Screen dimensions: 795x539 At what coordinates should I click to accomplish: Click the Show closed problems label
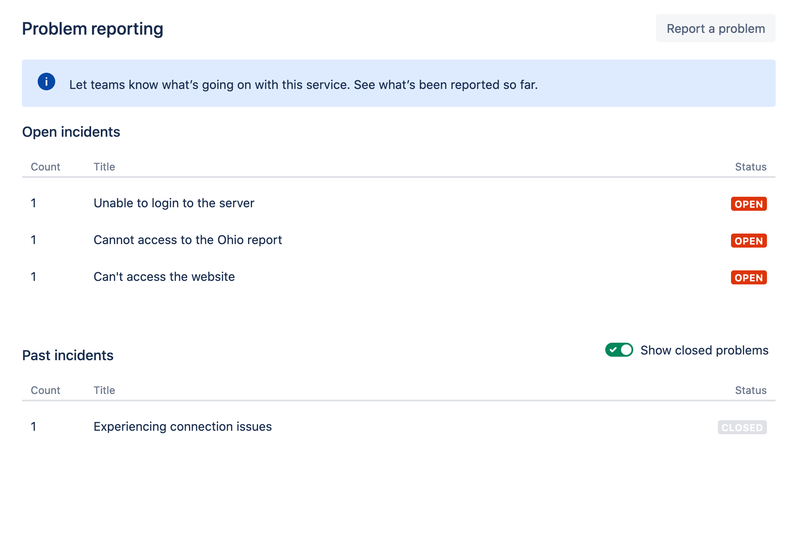point(704,351)
